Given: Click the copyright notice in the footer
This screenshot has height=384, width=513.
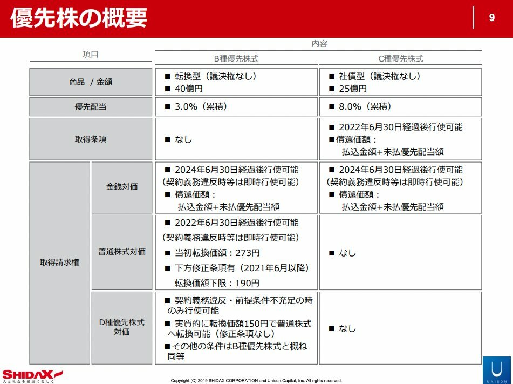Looking at the screenshot, I should click(x=256, y=380).
